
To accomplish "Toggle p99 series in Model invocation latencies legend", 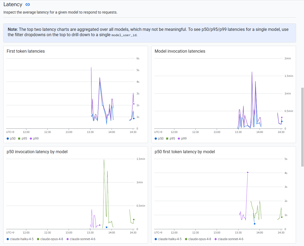I will tap(182, 139).
